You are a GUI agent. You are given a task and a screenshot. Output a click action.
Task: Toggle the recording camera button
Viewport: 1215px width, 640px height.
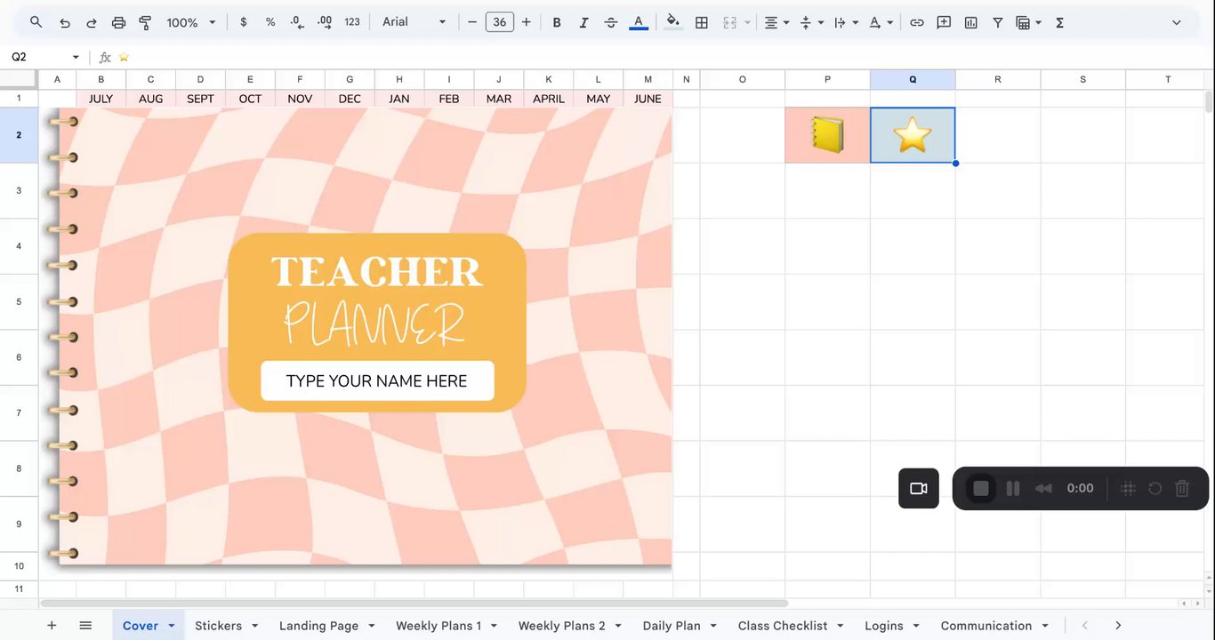pos(919,488)
